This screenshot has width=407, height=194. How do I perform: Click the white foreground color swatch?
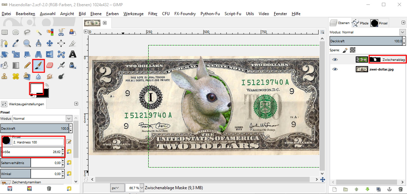point(35,88)
